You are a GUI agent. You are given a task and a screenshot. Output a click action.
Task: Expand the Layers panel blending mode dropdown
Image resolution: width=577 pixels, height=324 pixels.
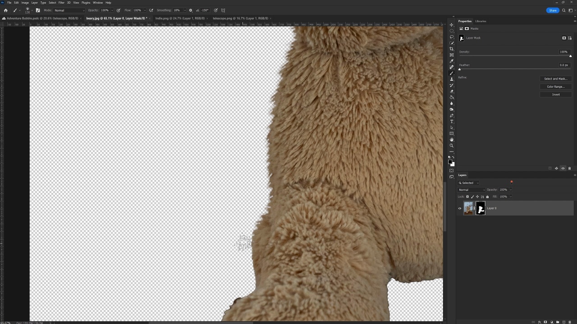(x=472, y=190)
